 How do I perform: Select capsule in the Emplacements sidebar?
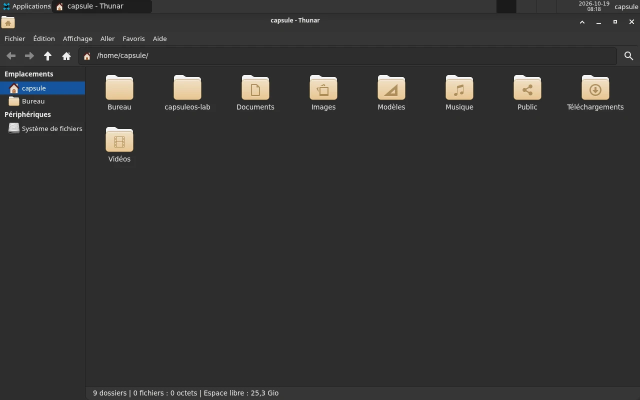(42, 88)
